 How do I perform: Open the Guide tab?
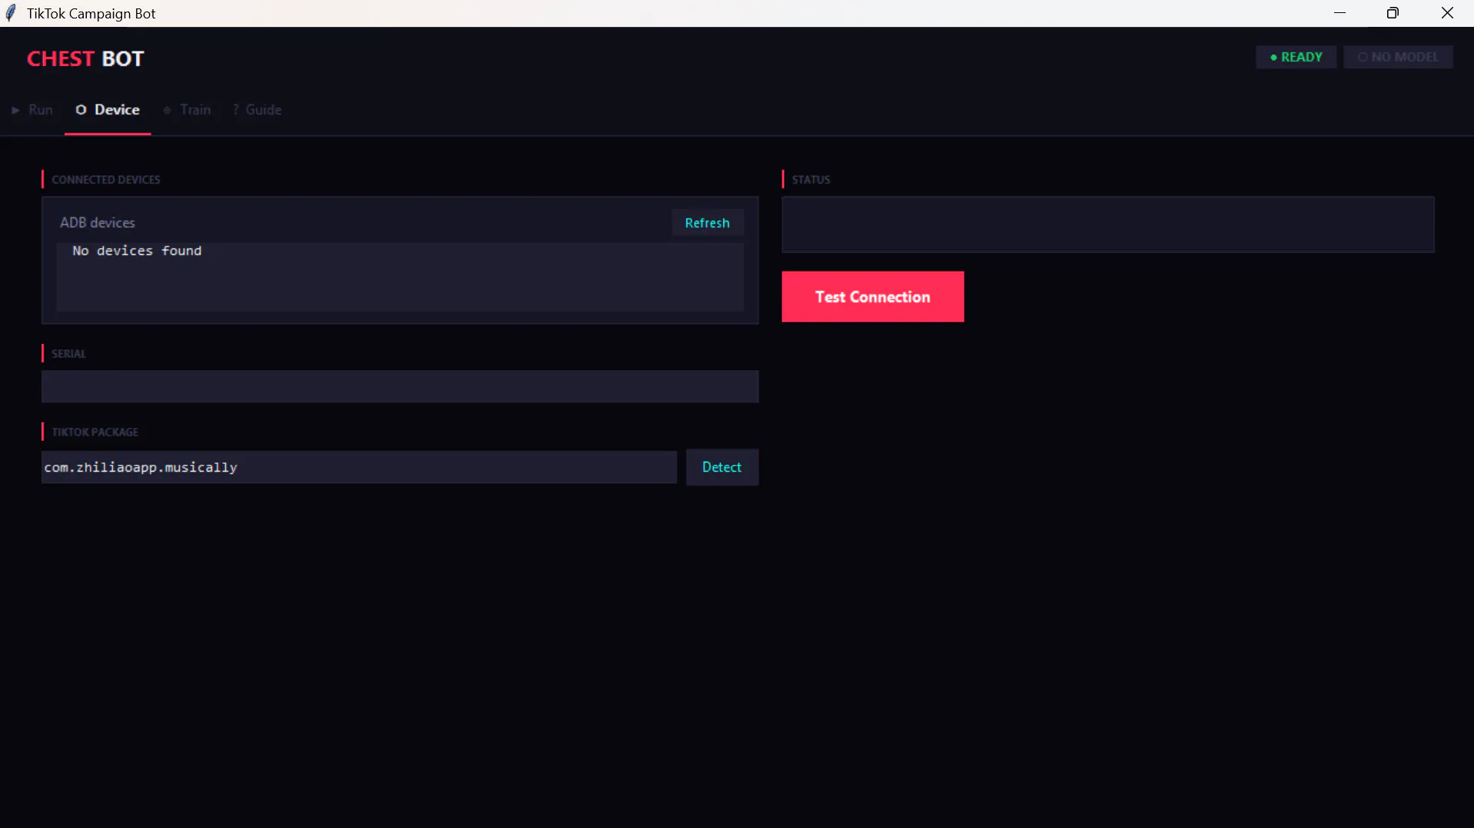[257, 110]
